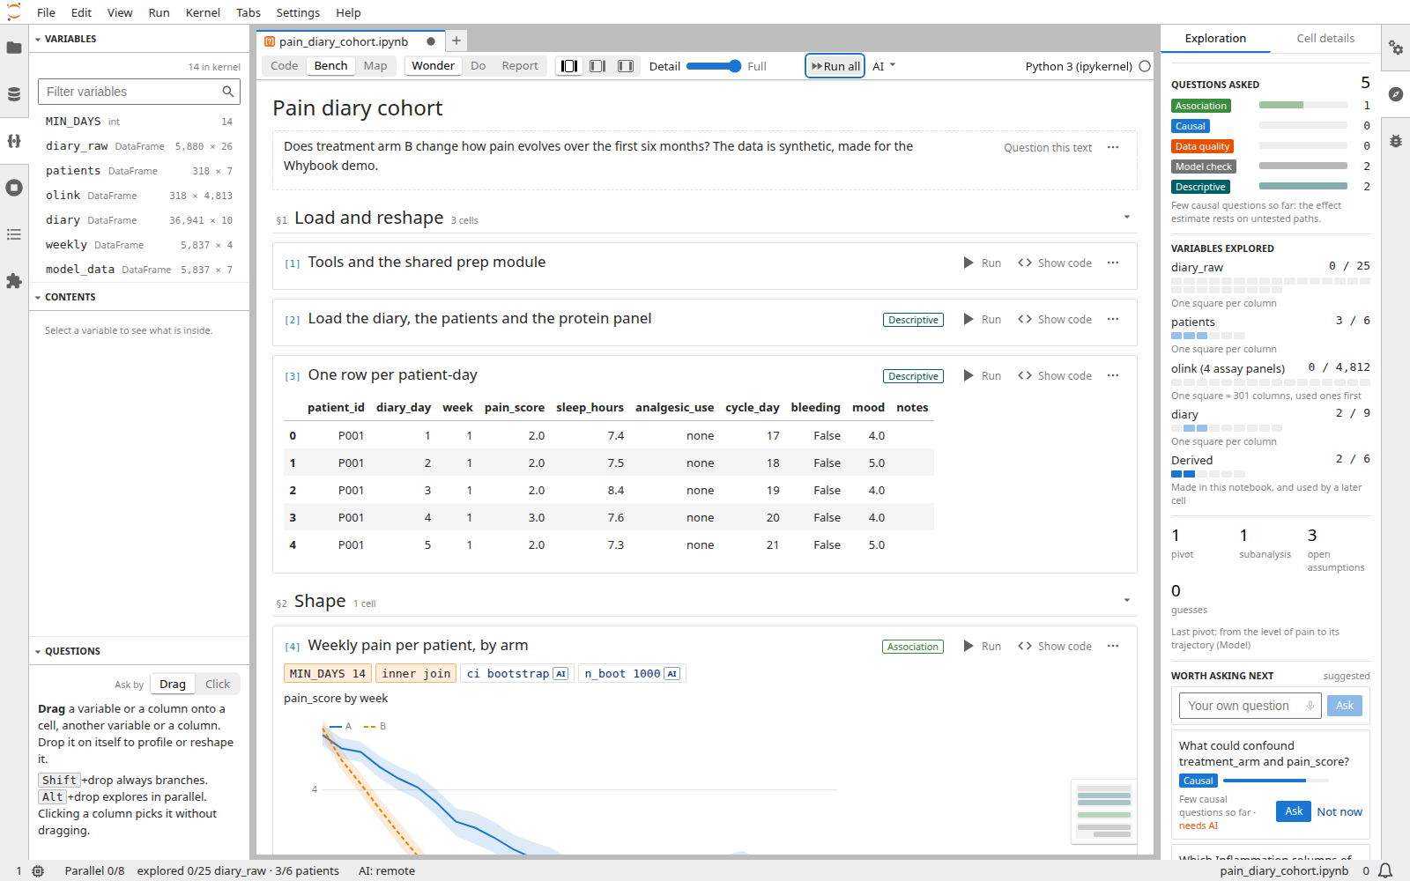Switch Ask by mode to Click
The width and height of the screenshot is (1410, 881).
click(x=218, y=685)
